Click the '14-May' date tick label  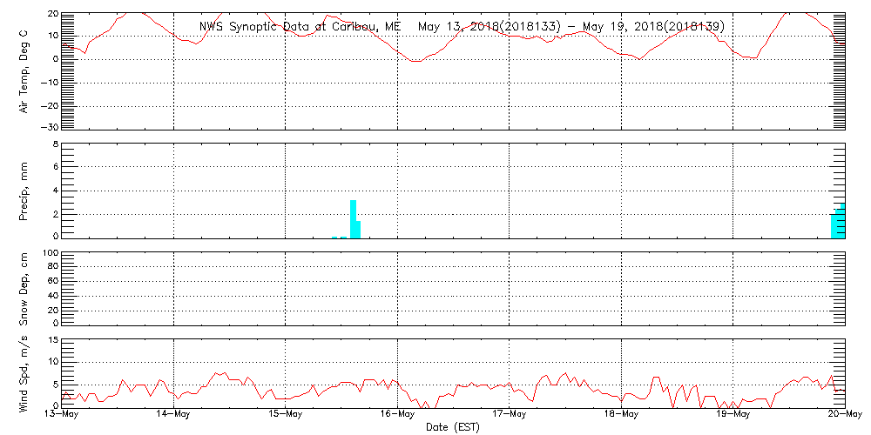coord(174,416)
